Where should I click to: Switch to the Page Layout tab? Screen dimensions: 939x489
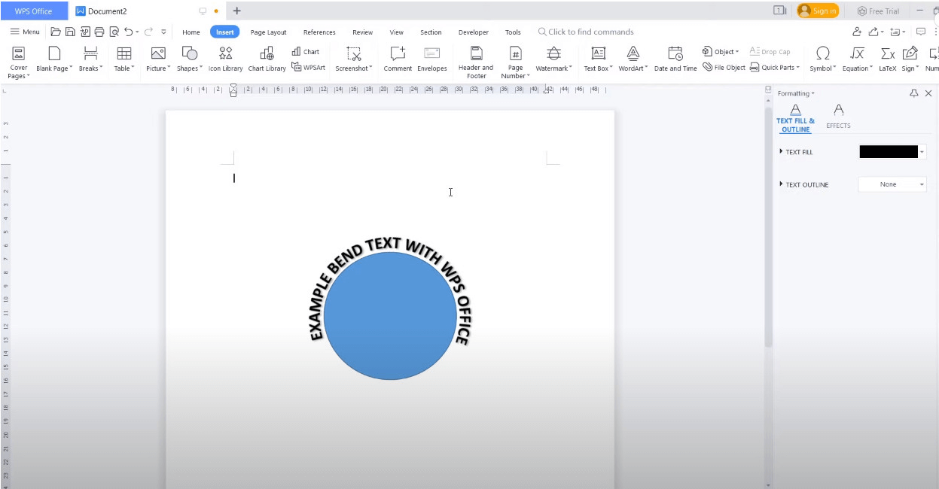click(x=268, y=32)
